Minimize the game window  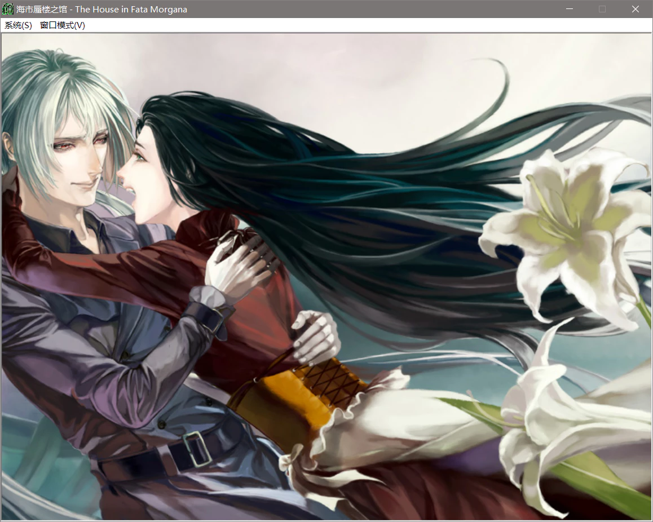tap(570, 9)
